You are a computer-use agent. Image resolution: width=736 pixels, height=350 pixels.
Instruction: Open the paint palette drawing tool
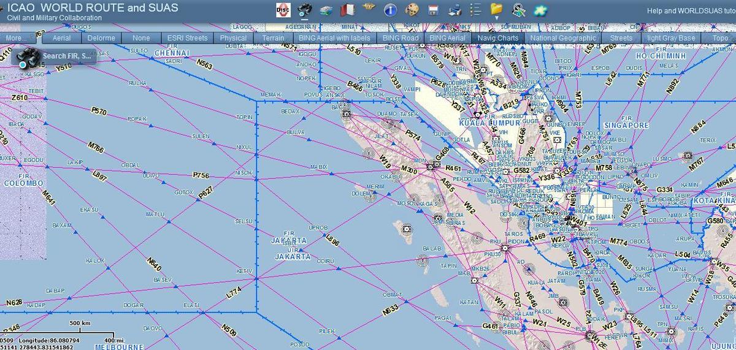(x=412, y=10)
